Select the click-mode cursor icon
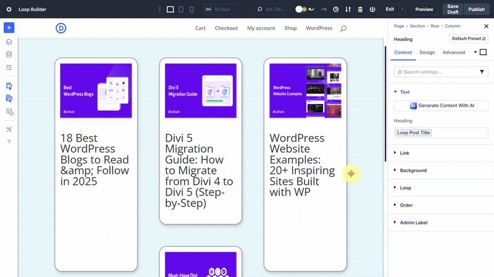The image size is (494, 277). click(9, 86)
